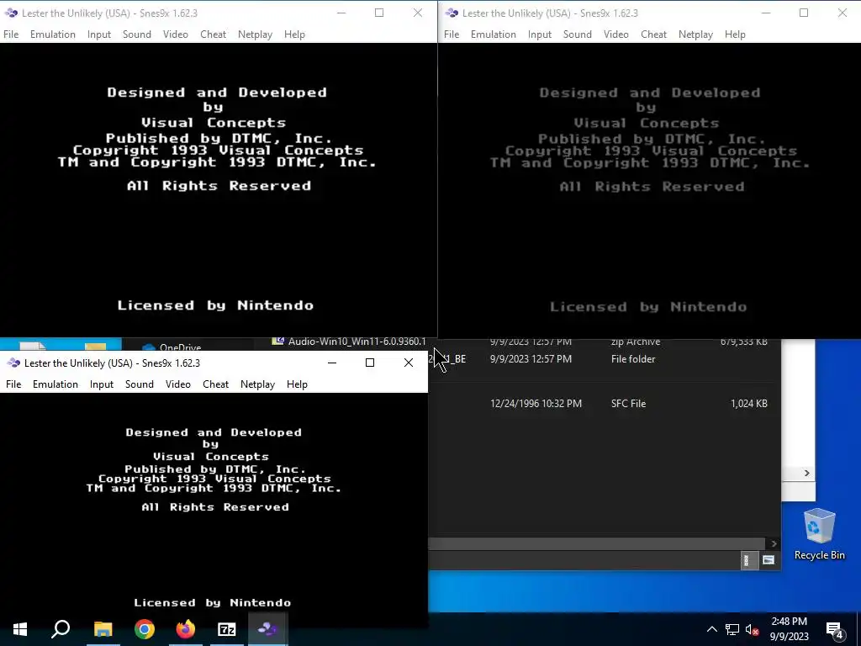This screenshot has width=861, height=646.
Task: Maximize the top-left Snes9x window
Action: (379, 13)
